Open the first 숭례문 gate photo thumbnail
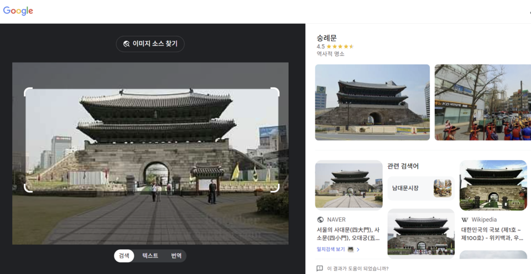Image resolution: width=531 pixels, height=274 pixels. point(372,102)
